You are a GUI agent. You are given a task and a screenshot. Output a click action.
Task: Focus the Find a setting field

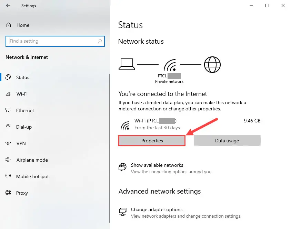pyautogui.click(x=55, y=41)
